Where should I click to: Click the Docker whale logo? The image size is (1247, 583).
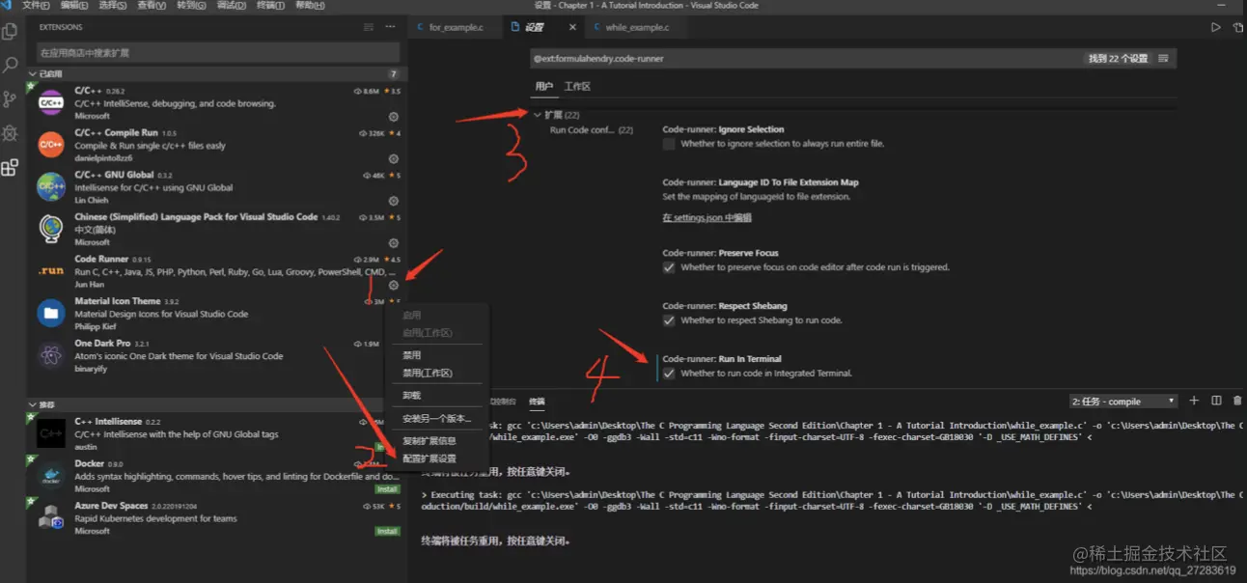point(51,476)
